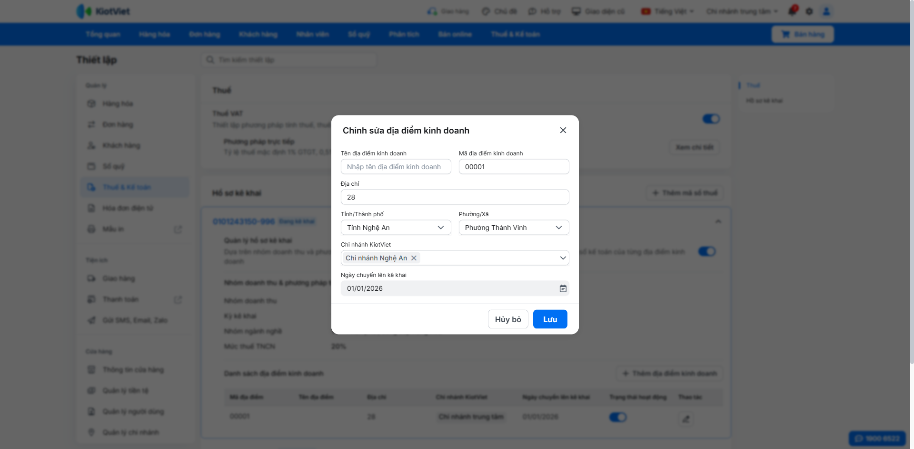The width and height of the screenshot is (914, 449).
Task: Cancel with the Hủy bỏ button
Action: 508,319
